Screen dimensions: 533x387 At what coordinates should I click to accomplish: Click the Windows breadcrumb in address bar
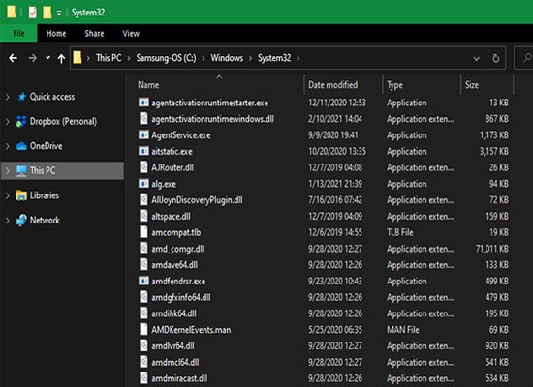227,58
